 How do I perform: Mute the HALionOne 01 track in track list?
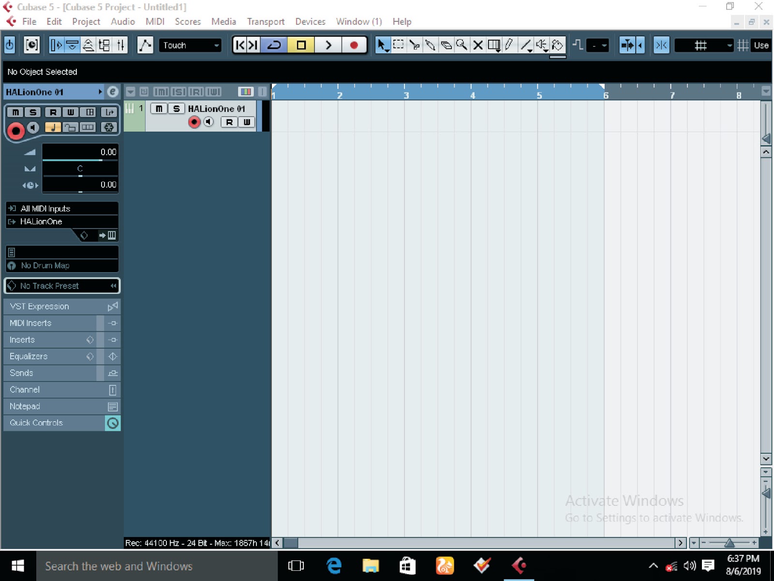coord(159,108)
